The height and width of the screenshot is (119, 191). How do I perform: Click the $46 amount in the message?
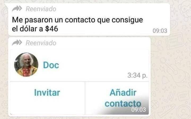[x=51, y=29]
